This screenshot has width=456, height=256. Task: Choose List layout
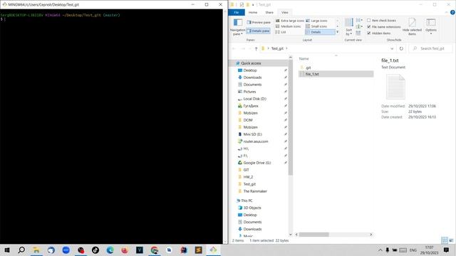281,32
